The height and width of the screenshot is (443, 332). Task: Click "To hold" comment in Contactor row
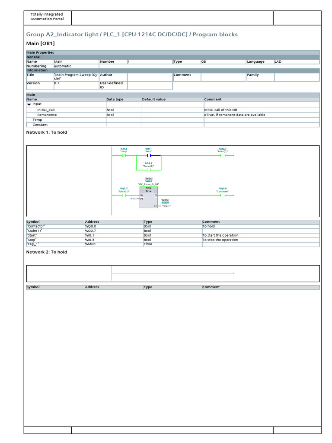[209, 226]
